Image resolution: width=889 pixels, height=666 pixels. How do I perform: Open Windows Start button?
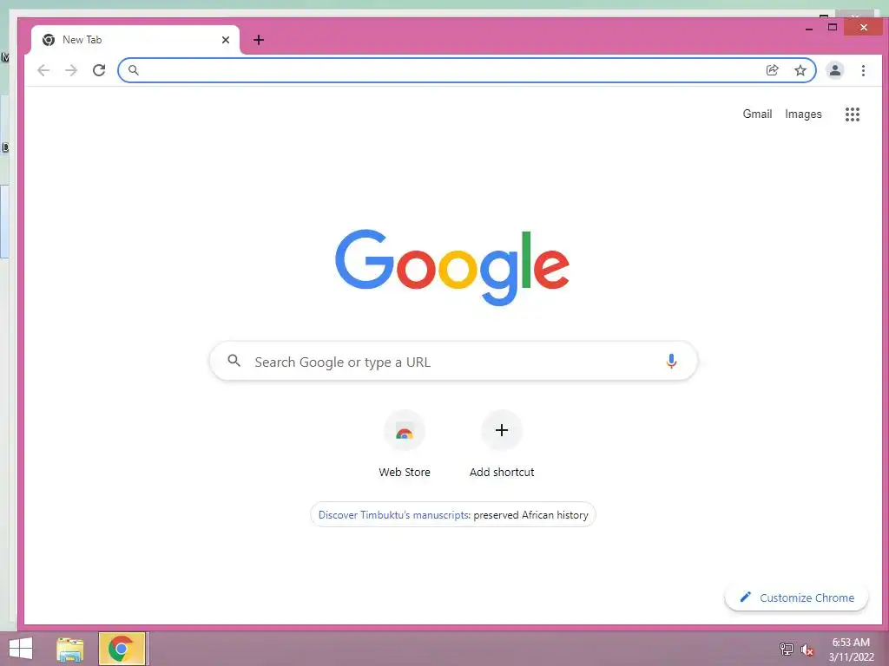(x=21, y=649)
